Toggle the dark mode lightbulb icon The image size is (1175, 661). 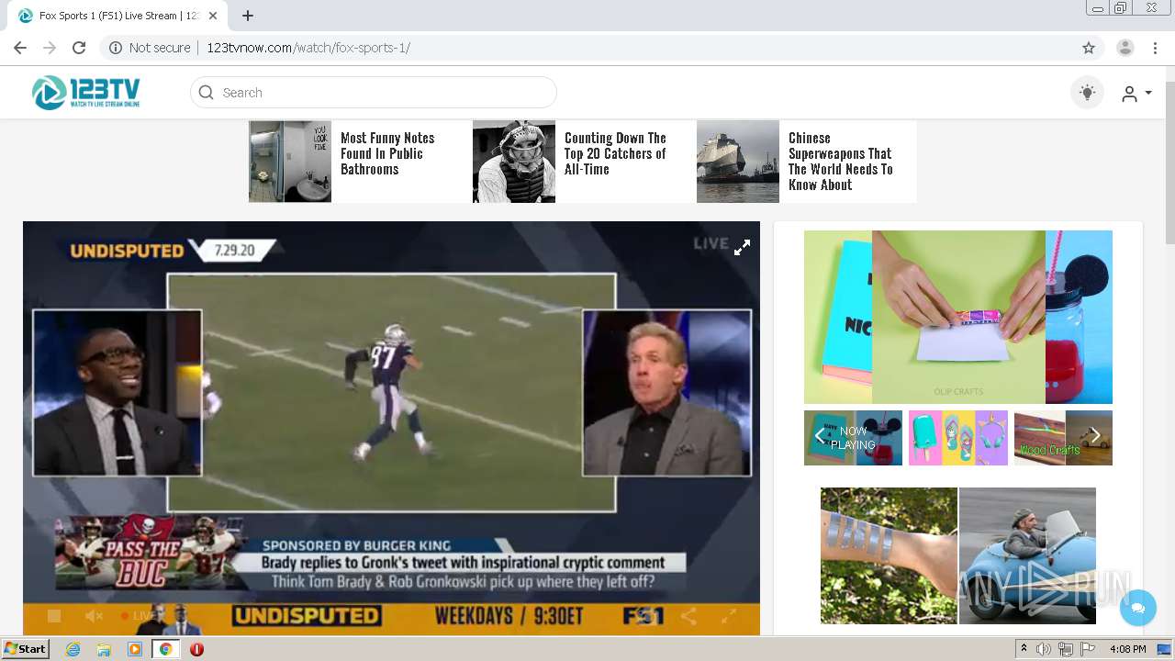pyautogui.click(x=1087, y=93)
